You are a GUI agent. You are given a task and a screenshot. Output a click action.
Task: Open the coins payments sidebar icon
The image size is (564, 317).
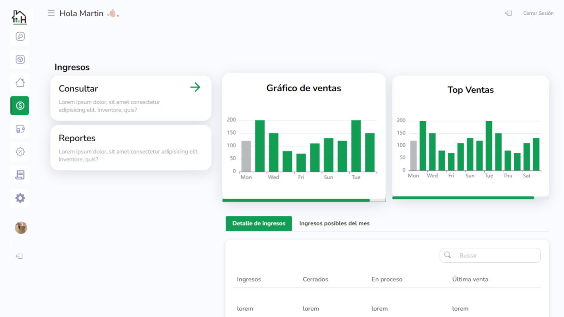click(x=20, y=129)
